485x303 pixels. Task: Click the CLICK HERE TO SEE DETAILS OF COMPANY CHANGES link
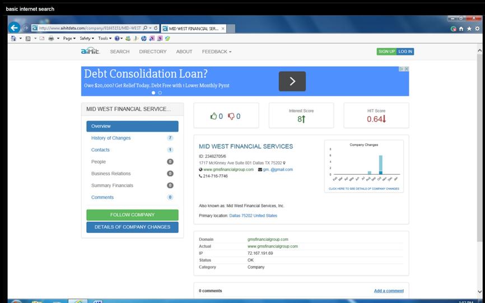click(364, 189)
